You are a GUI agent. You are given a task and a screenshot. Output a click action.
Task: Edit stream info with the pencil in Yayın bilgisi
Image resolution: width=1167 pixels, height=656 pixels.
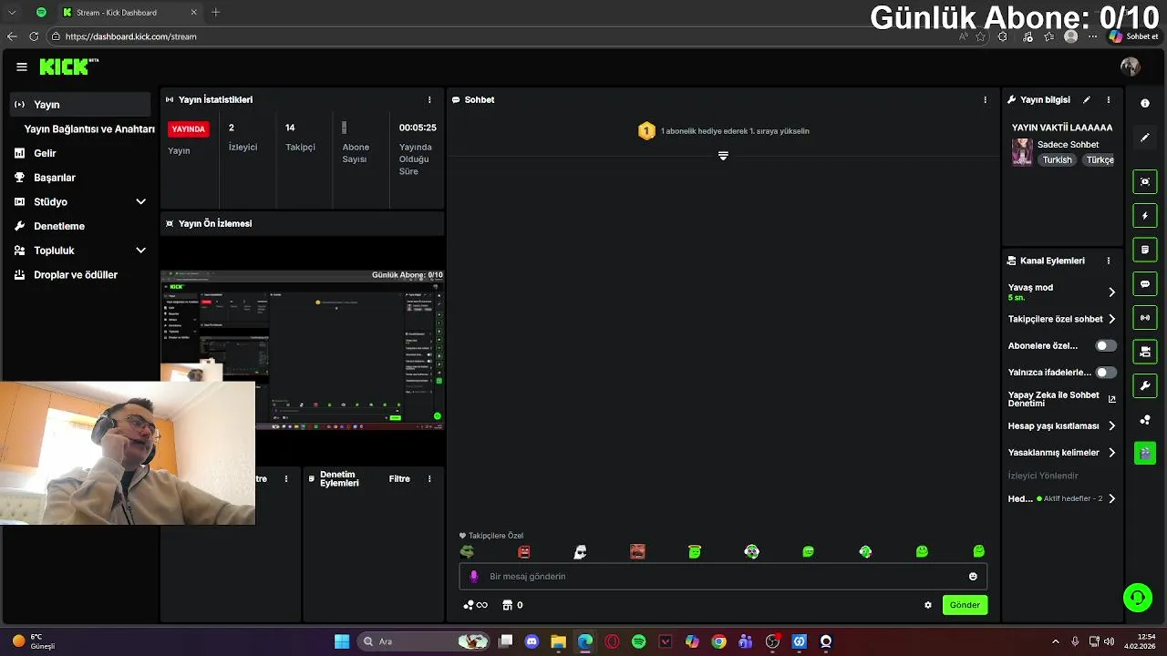(x=1086, y=100)
